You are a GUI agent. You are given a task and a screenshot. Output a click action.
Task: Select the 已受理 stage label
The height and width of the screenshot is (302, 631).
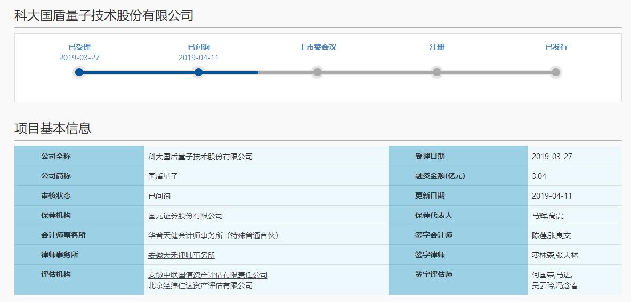pos(79,47)
